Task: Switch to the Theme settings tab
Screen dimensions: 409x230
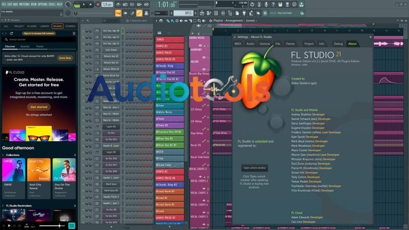Action: [290, 44]
